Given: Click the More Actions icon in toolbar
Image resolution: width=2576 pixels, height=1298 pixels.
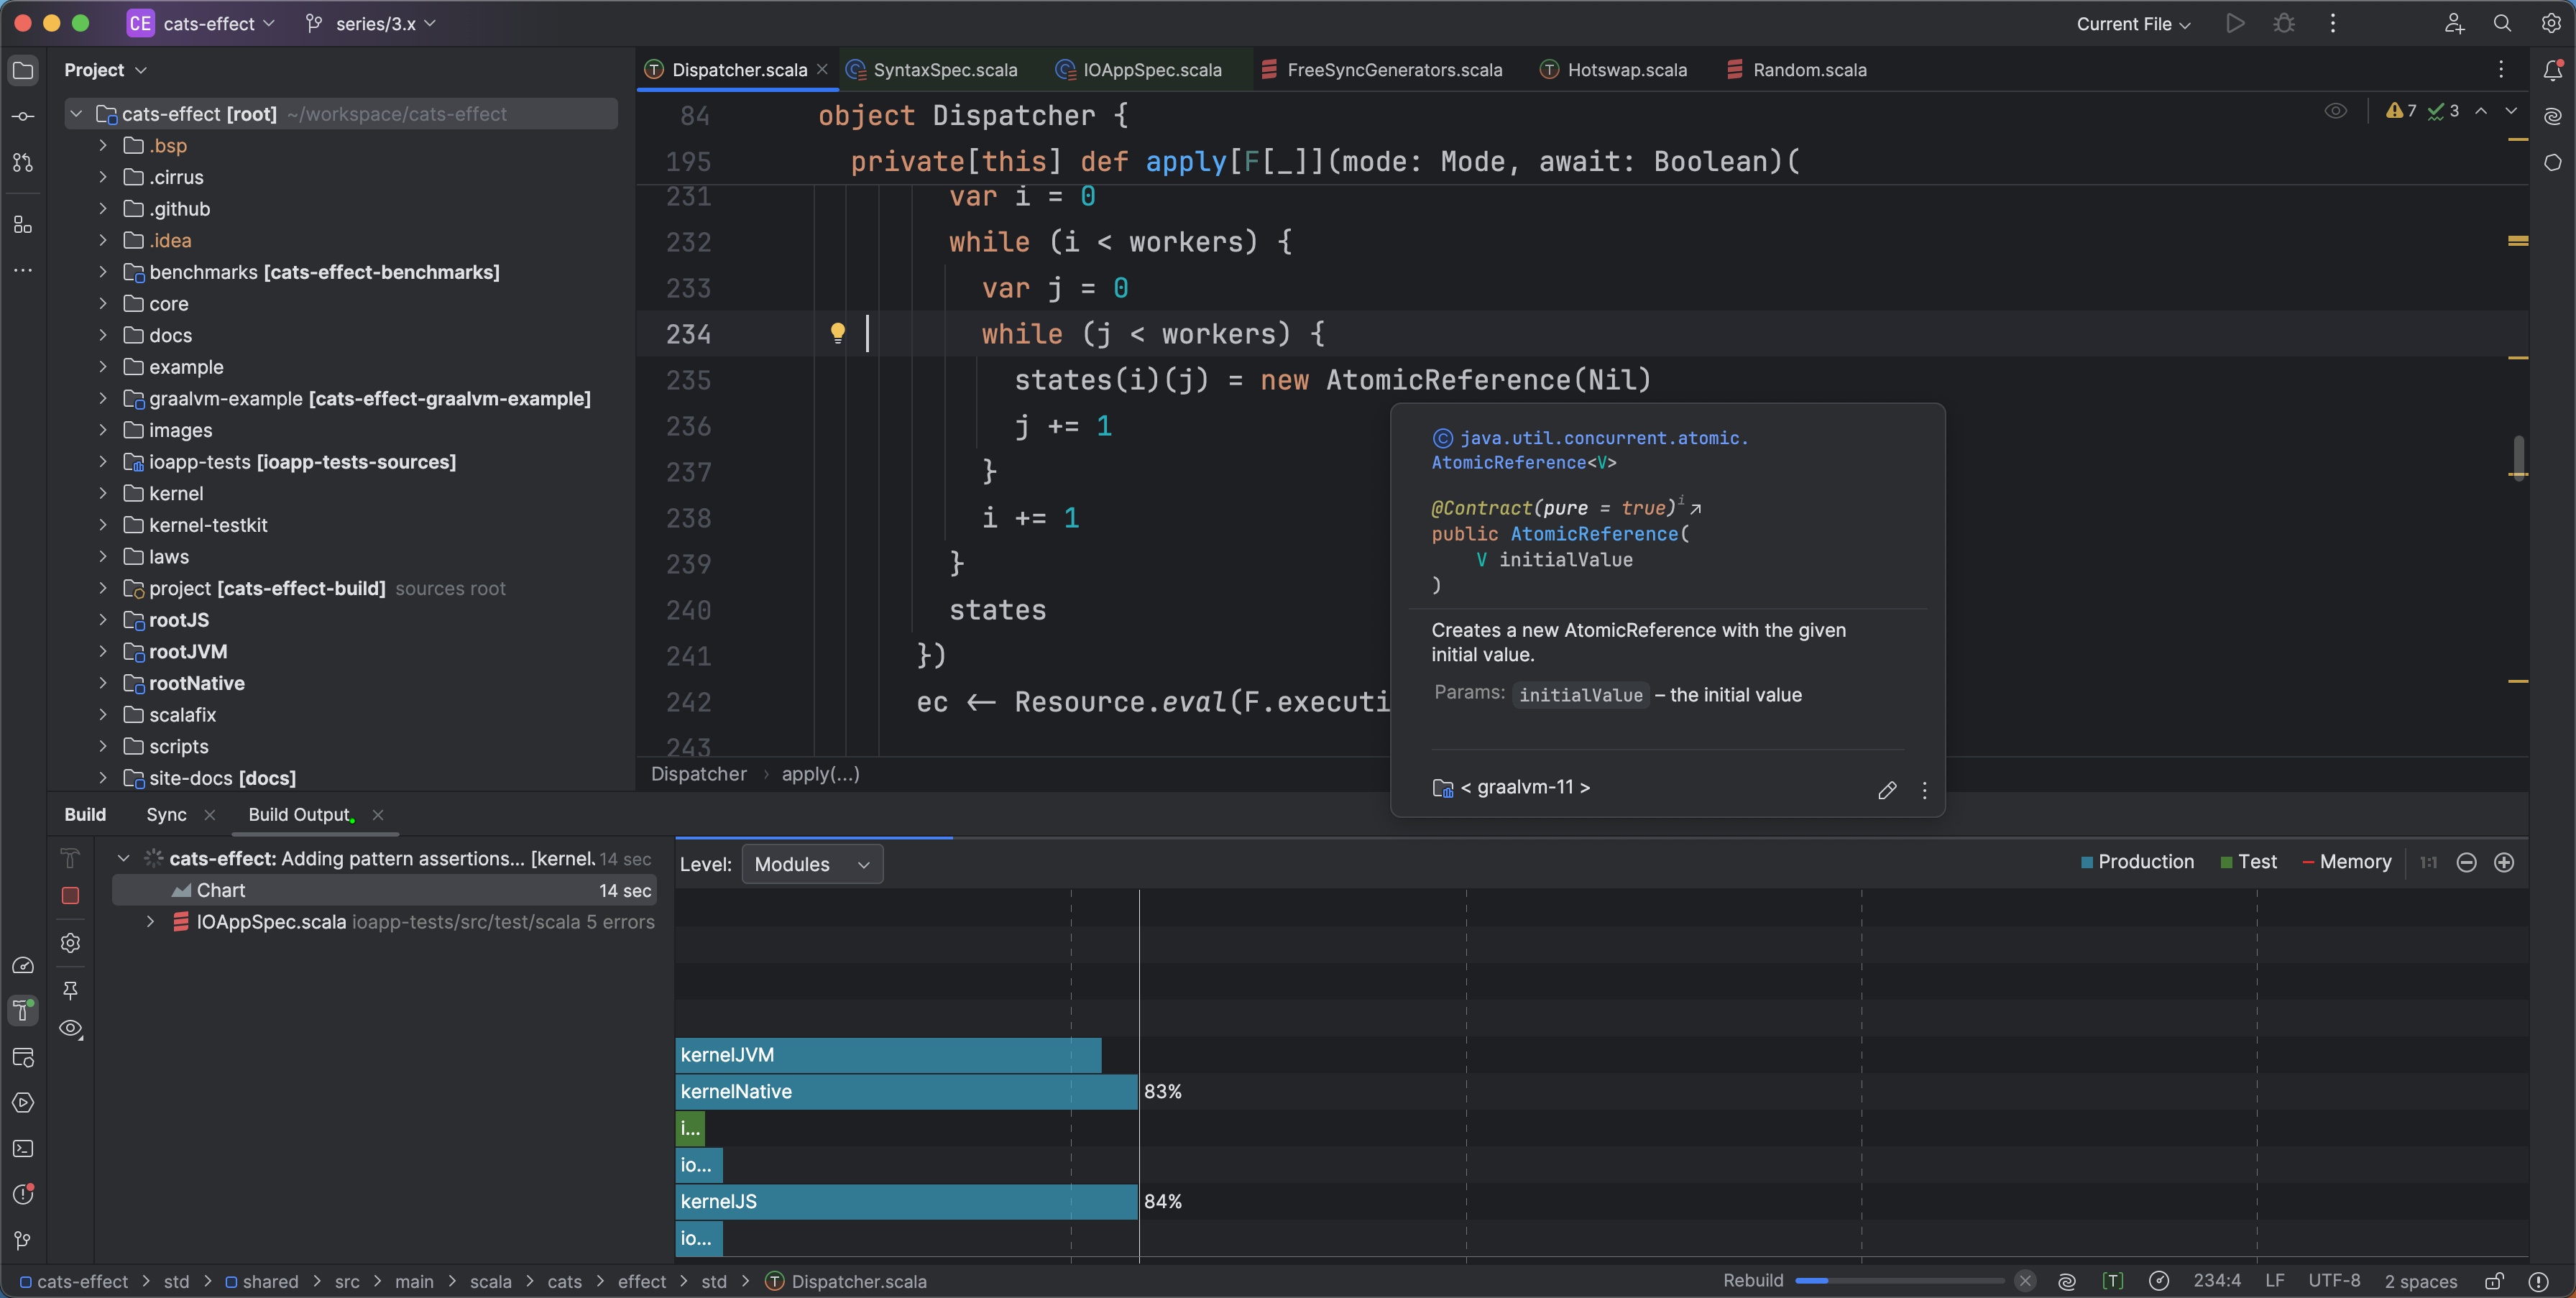Looking at the screenshot, I should 2332,23.
